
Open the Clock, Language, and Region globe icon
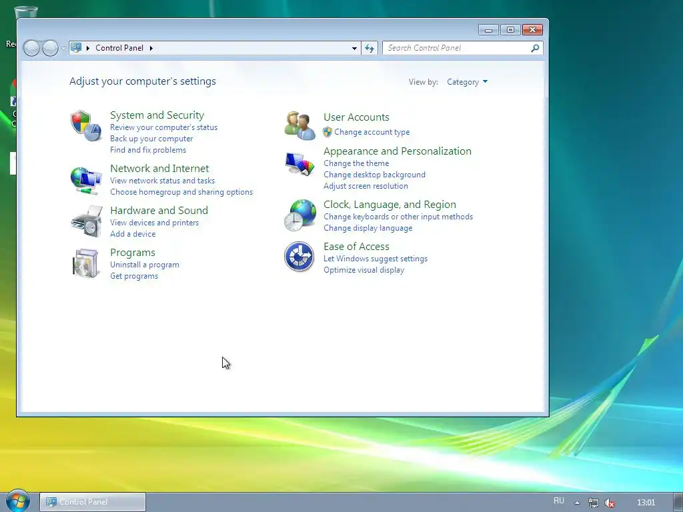[x=299, y=215]
